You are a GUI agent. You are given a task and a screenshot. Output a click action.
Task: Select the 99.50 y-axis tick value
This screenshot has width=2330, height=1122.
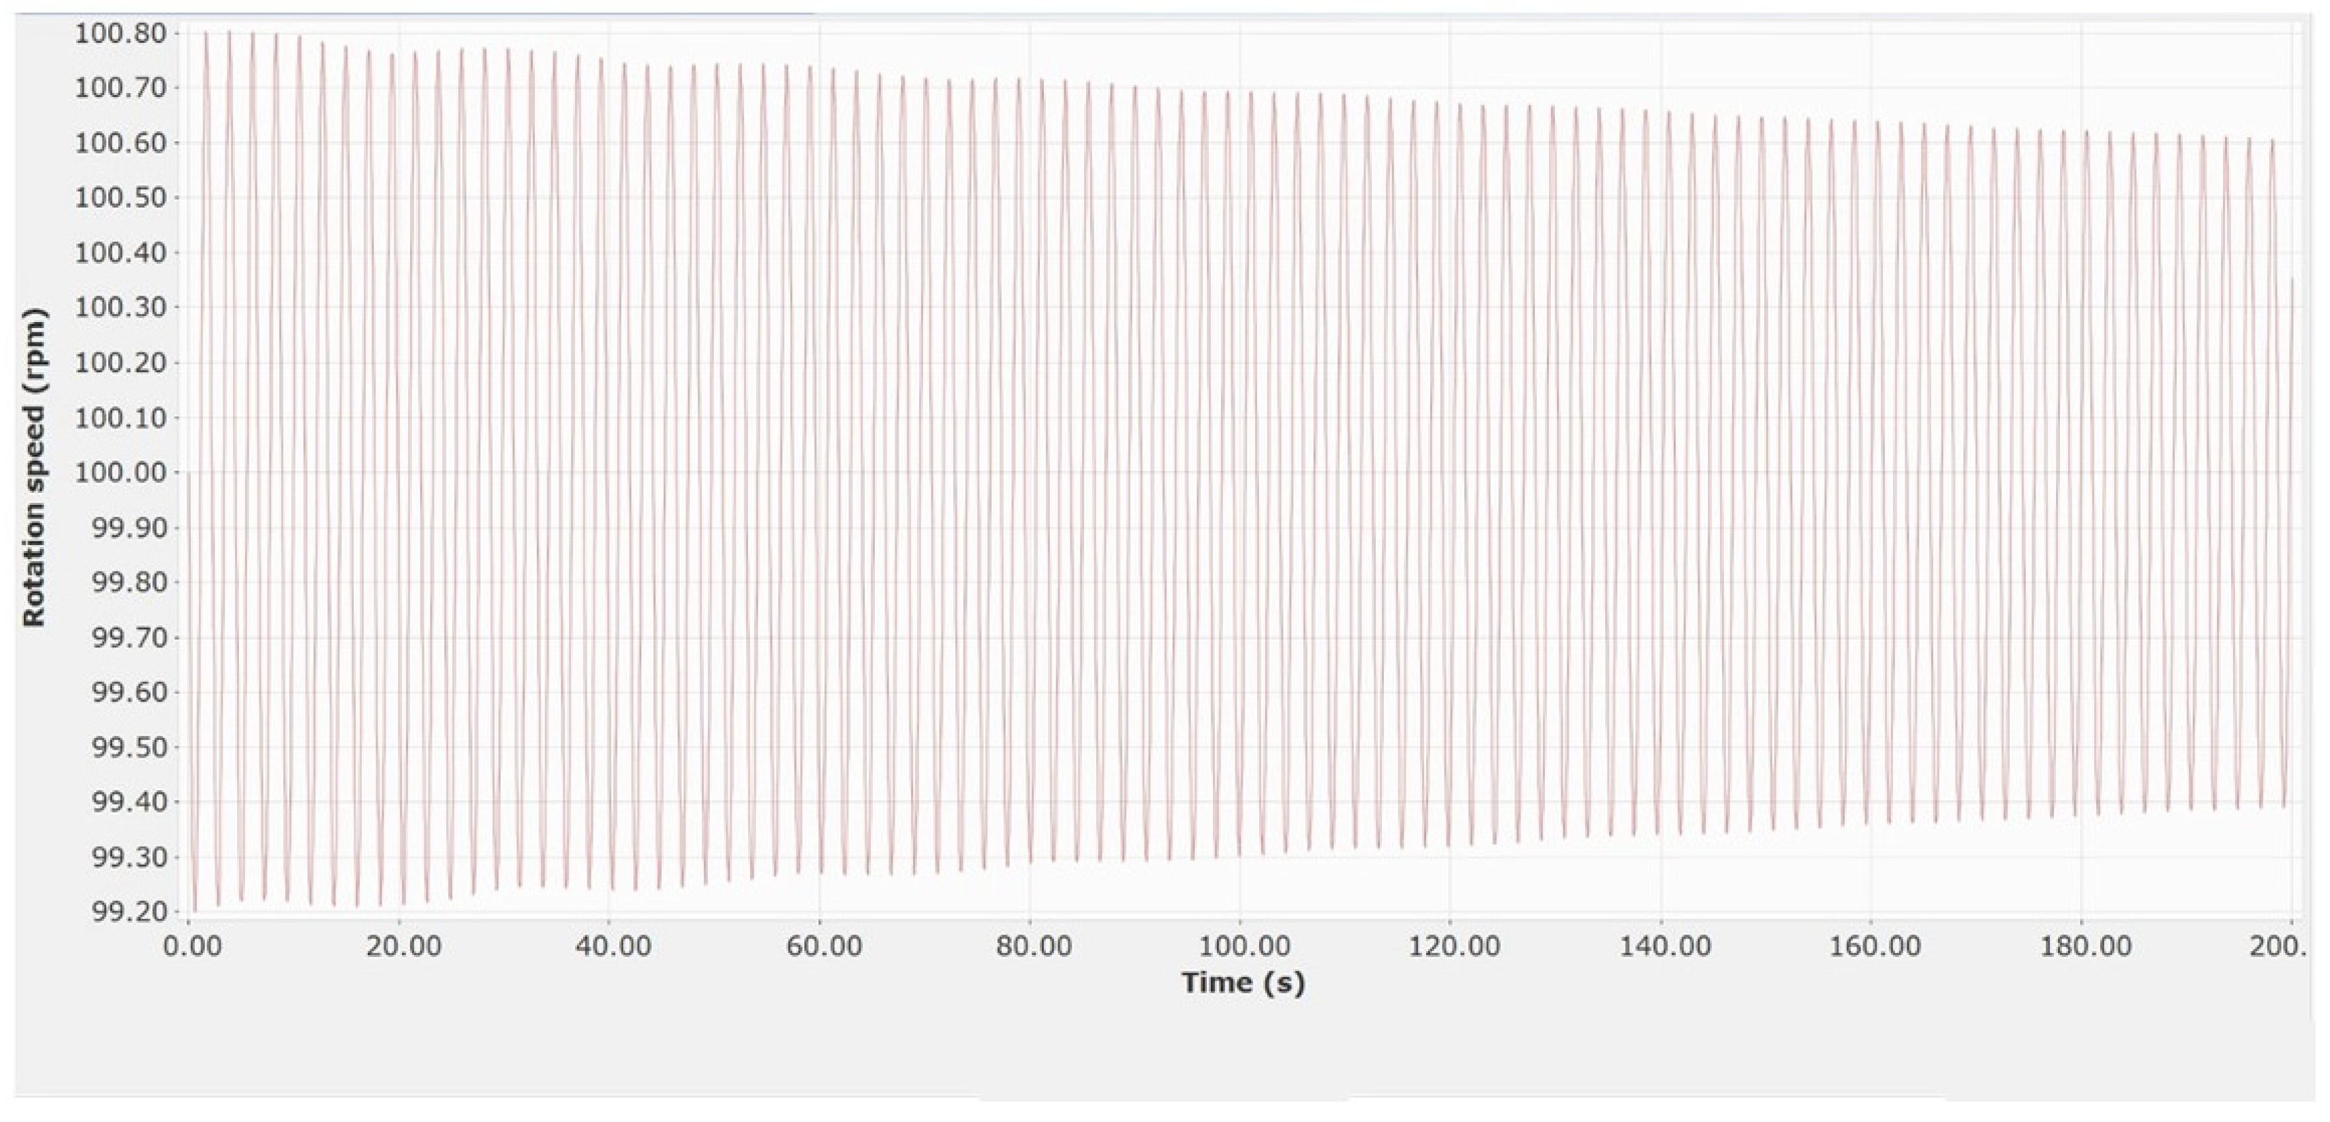129,748
